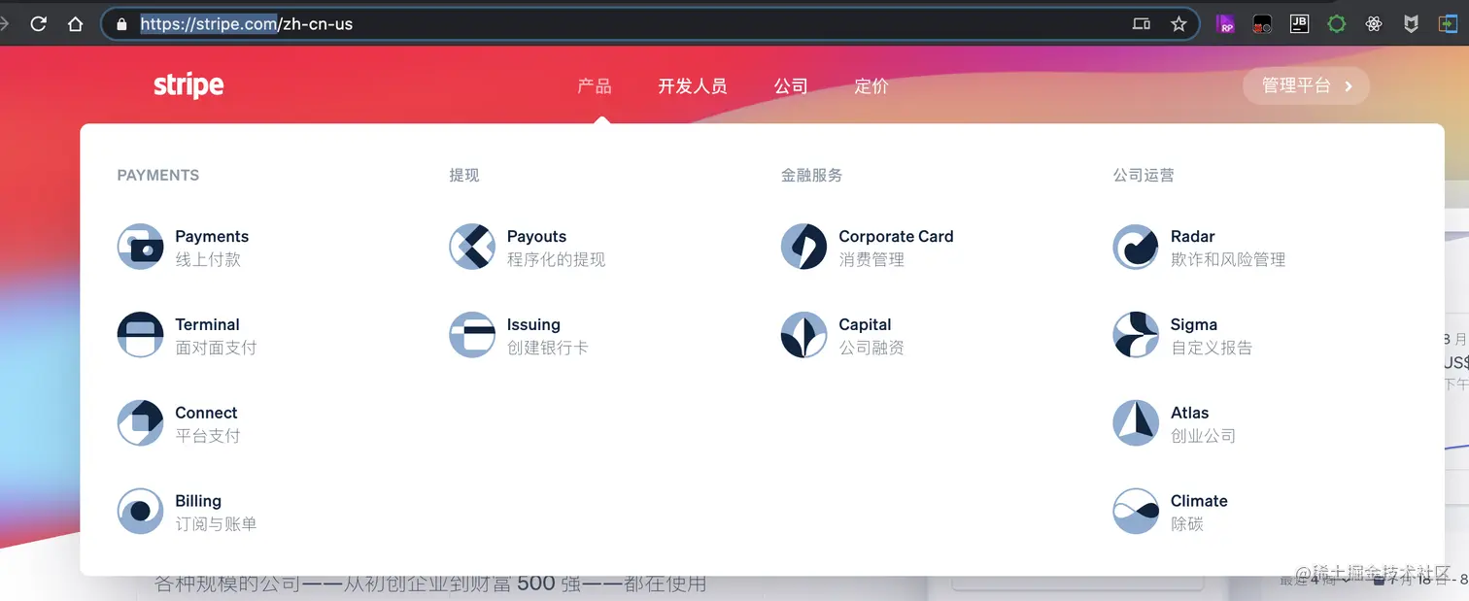Click the Corporate Card icon
1469x601 pixels.
point(804,247)
